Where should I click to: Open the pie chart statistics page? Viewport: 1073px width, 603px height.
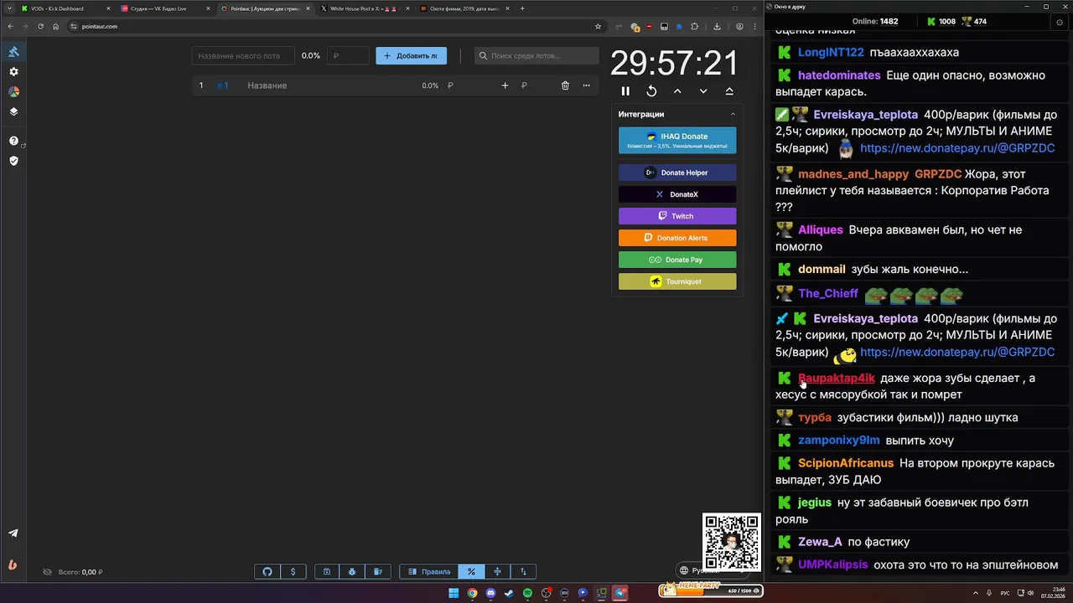coord(13,92)
